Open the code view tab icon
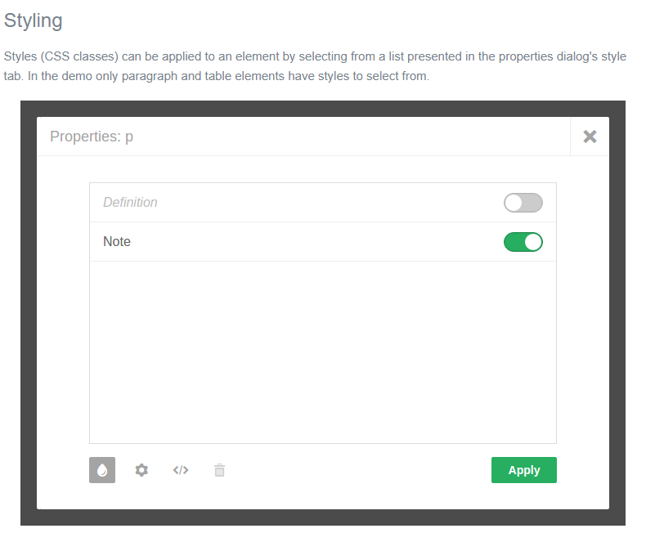 [181, 470]
